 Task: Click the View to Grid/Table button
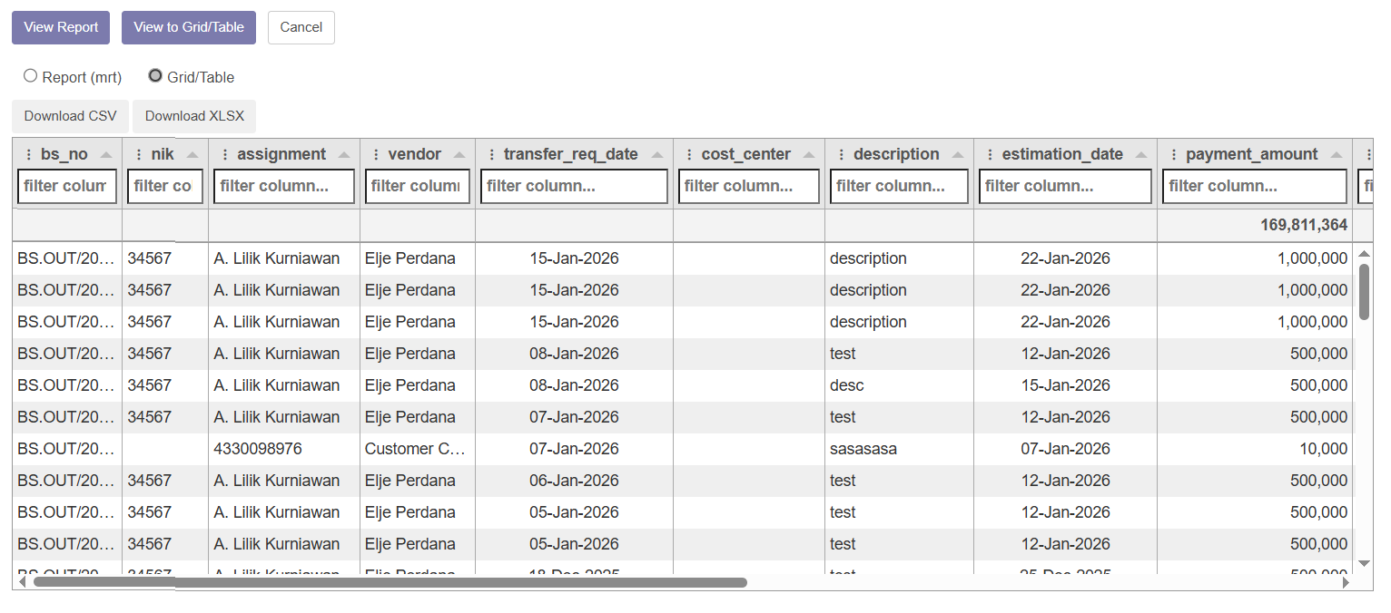(x=189, y=27)
